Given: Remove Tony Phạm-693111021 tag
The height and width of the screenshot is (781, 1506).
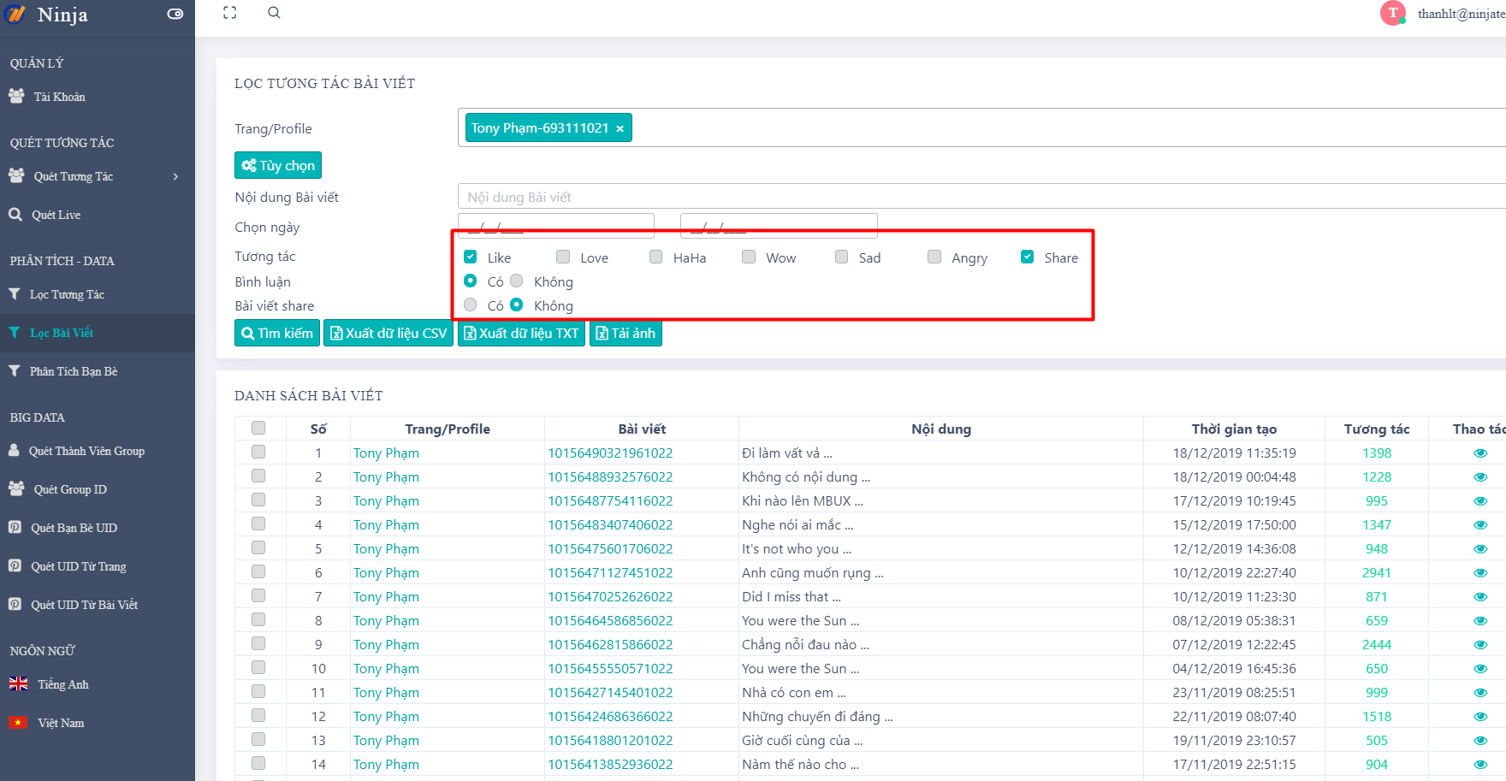Looking at the screenshot, I should coord(620,128).
